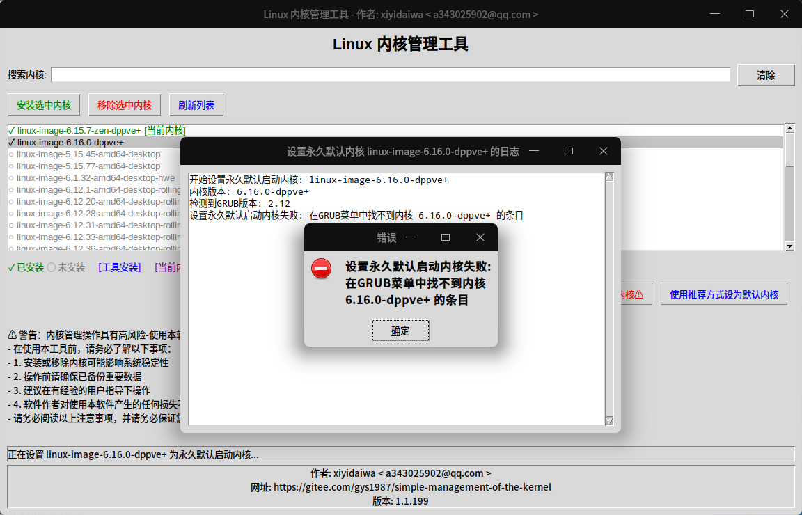Screen dimensions: 802x515
Task: Click the kernel list scroll-down arrow
Action: (789, 246)
